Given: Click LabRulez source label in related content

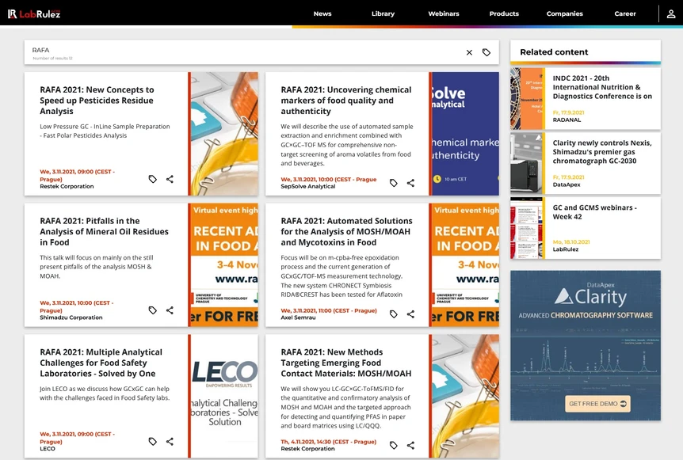Looking at the screenshot, I should click(x=566, y=249).
